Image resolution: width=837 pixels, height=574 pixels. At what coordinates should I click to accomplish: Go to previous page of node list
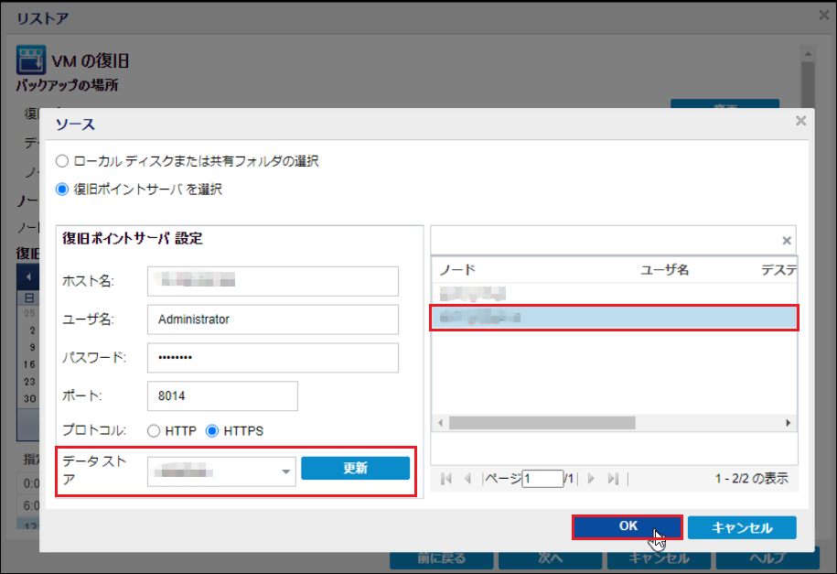[467, 478]
